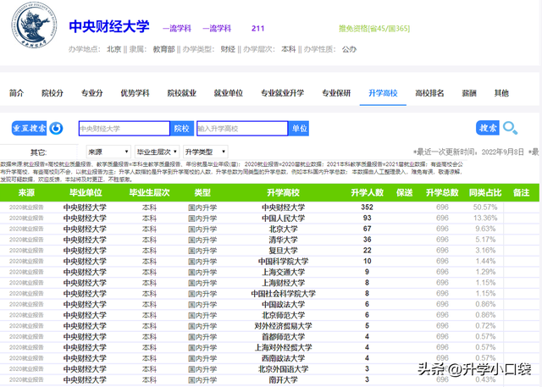Viewport: 542px width, 387px height.
Task: Open the 毕业生层次 dropdown
Action: pos(157,152)
